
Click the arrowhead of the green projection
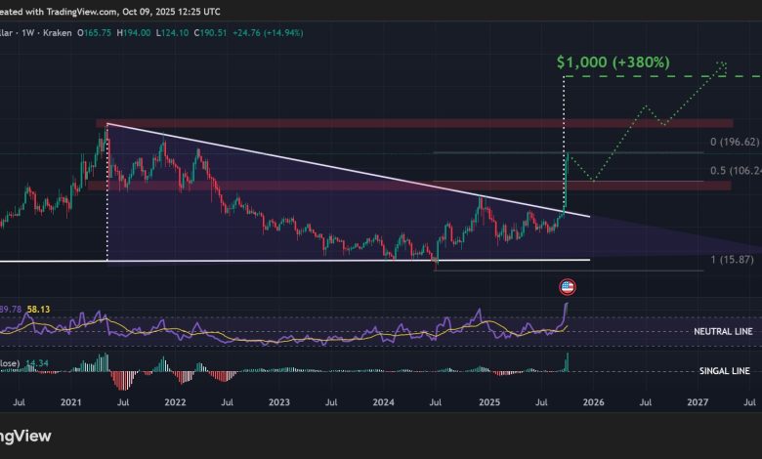coord(722,66)
